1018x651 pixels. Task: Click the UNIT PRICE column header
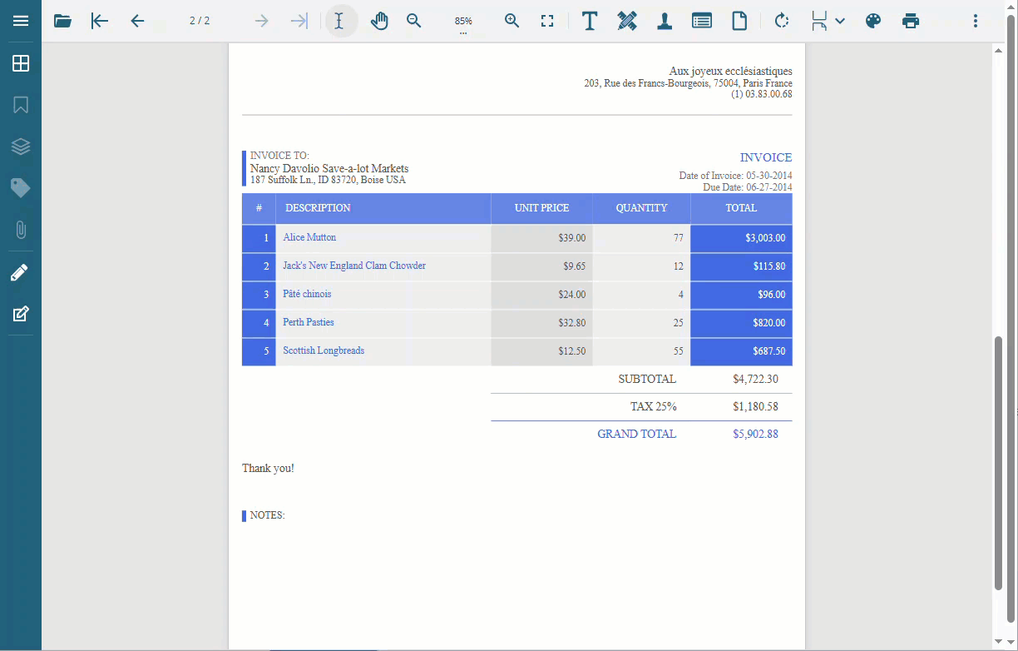tap(541, 208)
